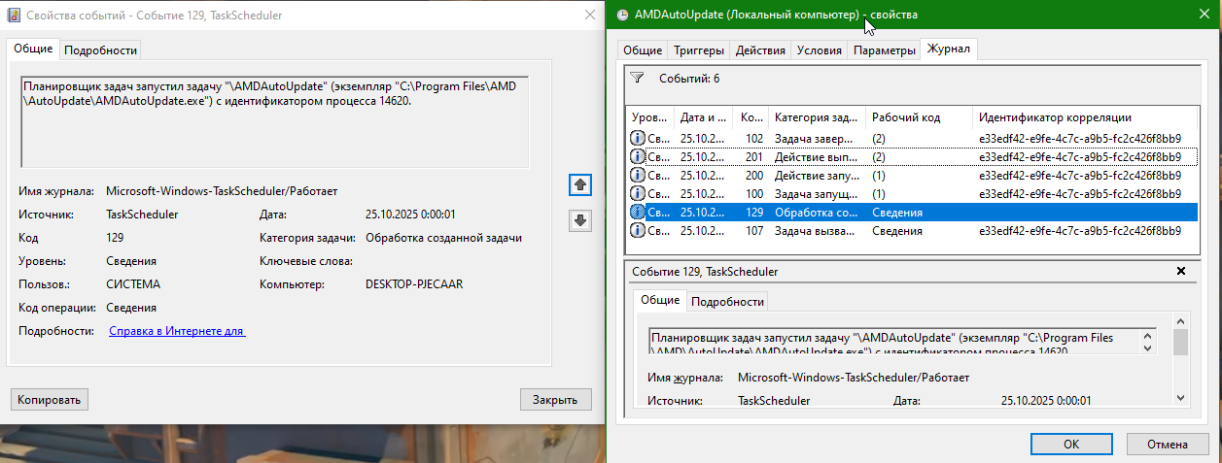
Task: Click the event description text box in left window
Action: point(274,120)
